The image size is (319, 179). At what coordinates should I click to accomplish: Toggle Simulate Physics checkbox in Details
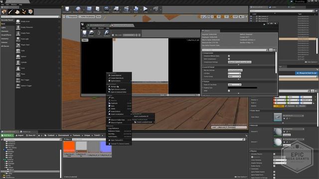274,154
